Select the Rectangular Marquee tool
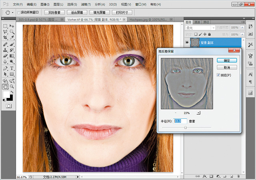 pos(5,26)
